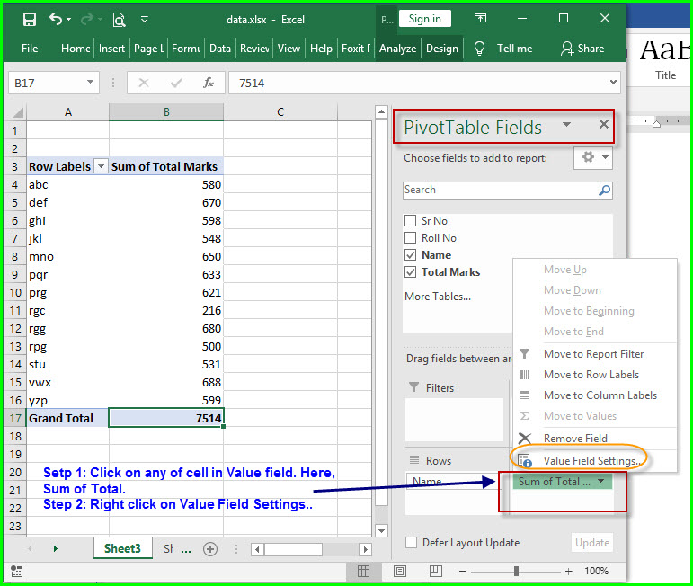Zoom in with the plus button
The width and height of the screenshot is (693, 586).
click(568, 572)
